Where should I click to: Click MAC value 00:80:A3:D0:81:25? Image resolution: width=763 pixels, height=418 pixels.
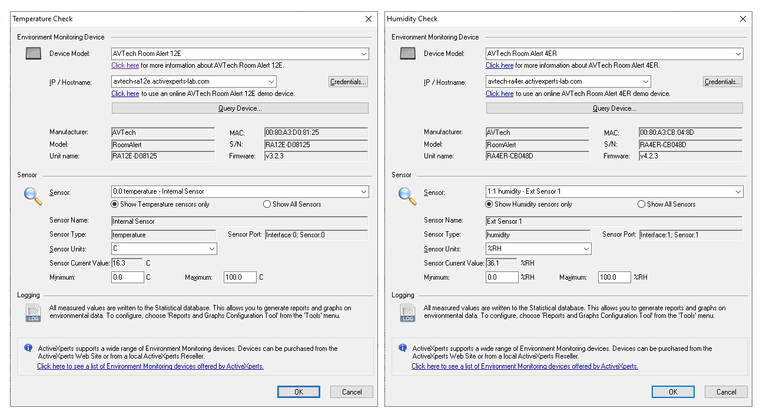[x=316, y=133]
